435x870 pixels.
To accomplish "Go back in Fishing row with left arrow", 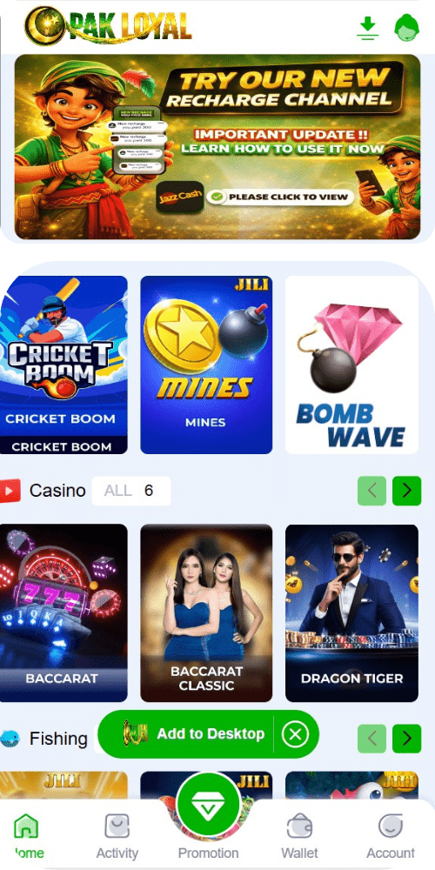I will (371, 739).
